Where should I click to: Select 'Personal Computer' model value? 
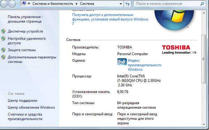(x=133, y=54)
